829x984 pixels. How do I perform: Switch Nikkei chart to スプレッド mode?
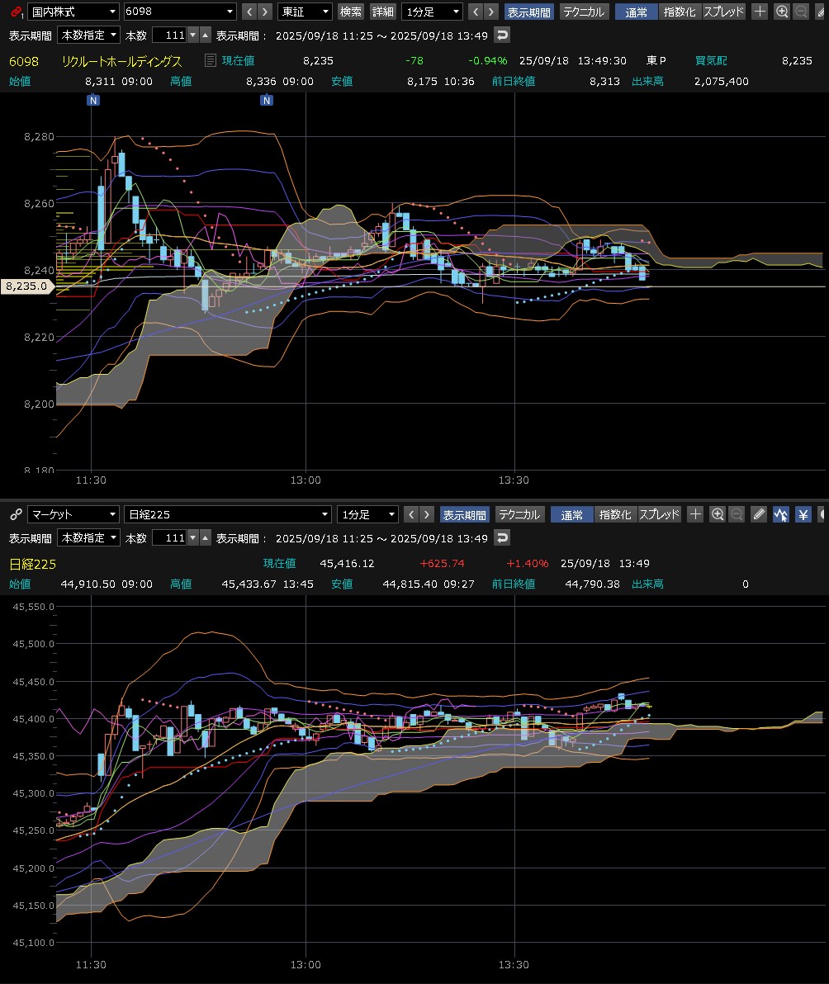tap(659, 514)
